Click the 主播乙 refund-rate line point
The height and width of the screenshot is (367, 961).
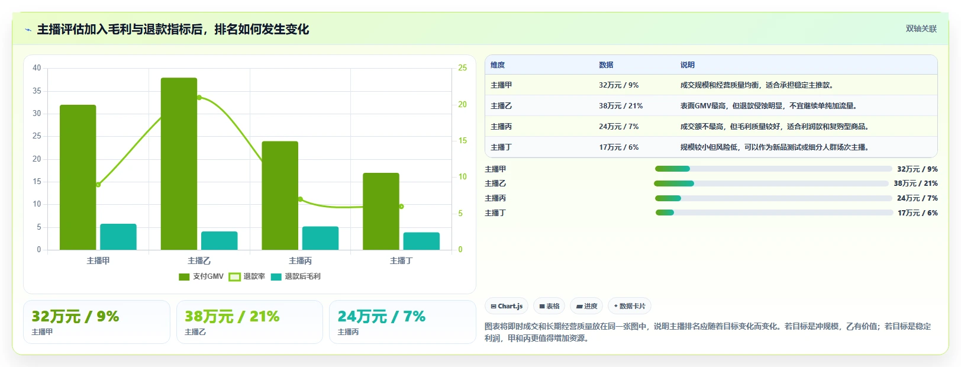199,98
